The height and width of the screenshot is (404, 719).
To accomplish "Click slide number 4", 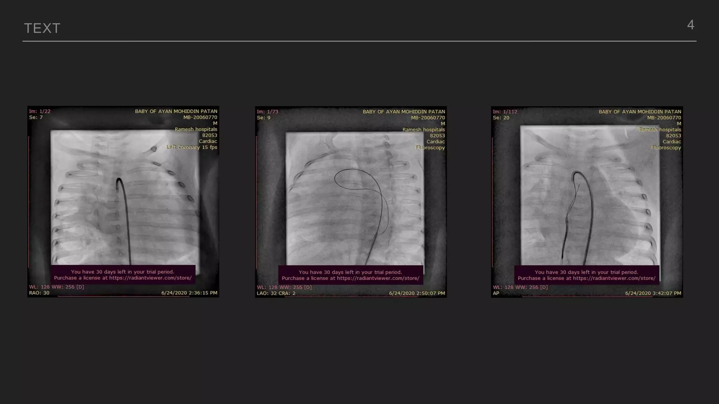I will (690, 25).
